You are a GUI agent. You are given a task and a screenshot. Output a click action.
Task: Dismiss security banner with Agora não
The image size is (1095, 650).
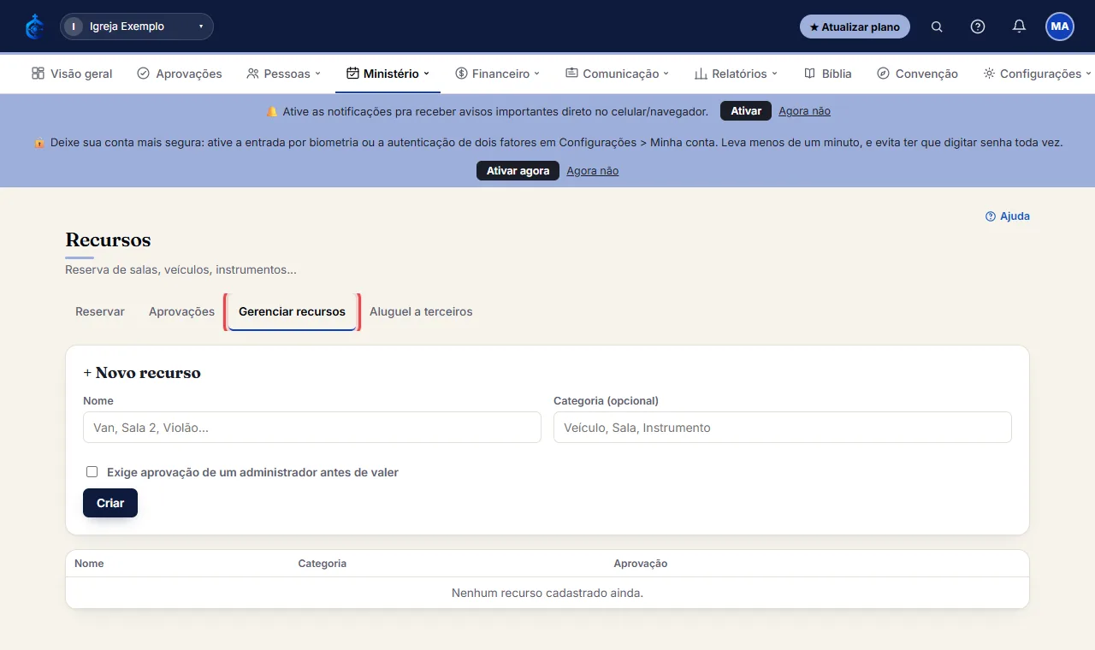[592, 171]
